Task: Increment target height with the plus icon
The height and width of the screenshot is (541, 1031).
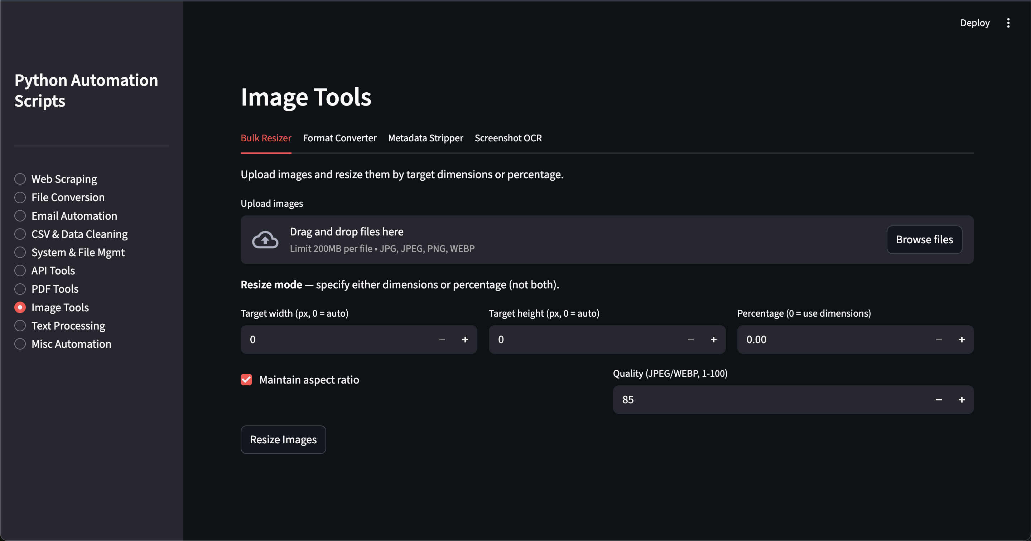Action: click(714, 340)
